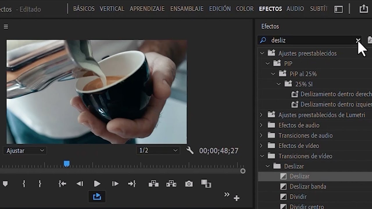Click the blue playhead on the time ruler
The height and width of the screenshot is (209, 372).
pyautogui.click(x=67, y=164)
